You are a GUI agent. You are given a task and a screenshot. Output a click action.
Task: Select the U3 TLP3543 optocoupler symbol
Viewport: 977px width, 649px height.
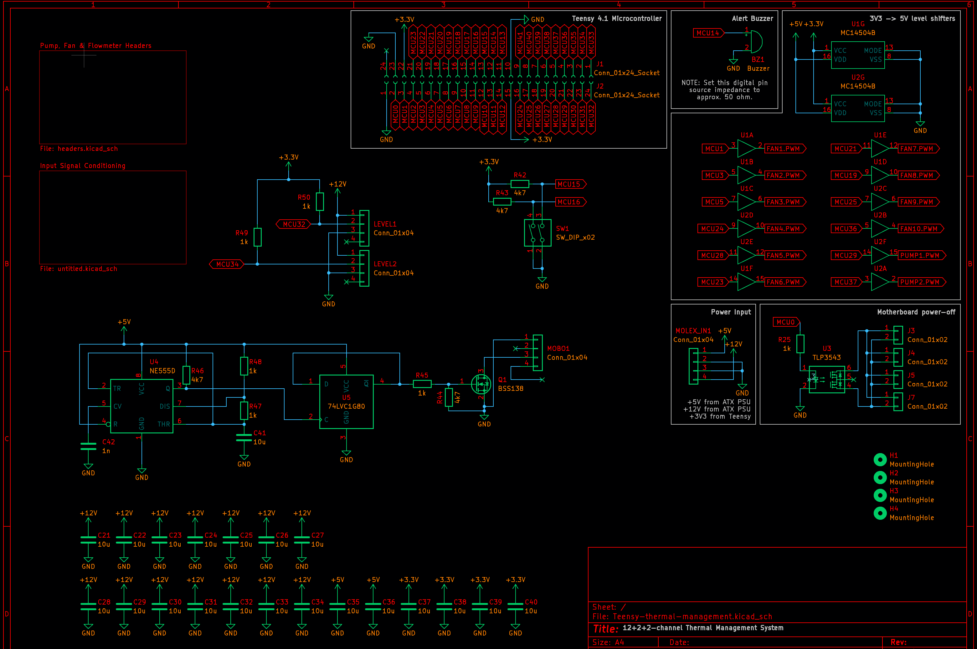tap(827, 379)
